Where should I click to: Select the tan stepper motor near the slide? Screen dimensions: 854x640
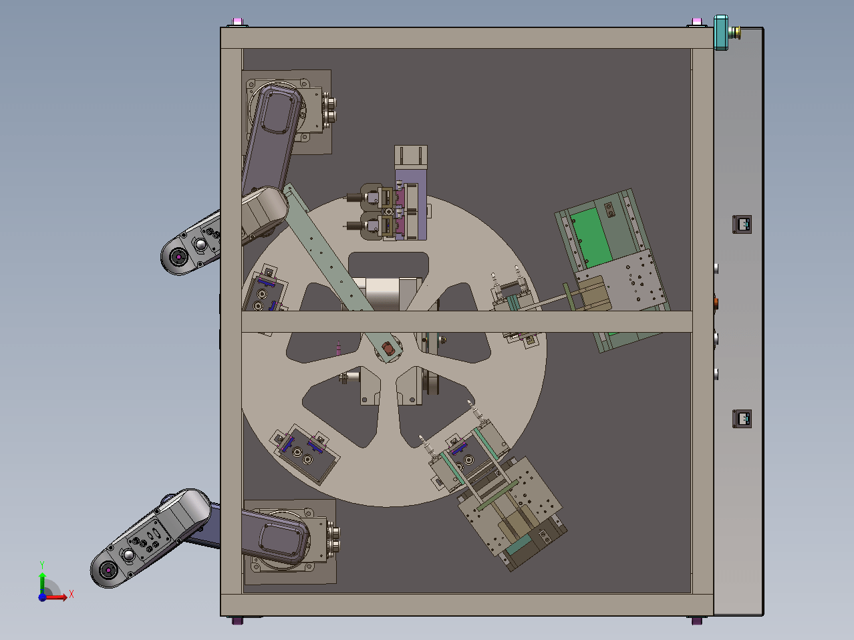(595, 295)
